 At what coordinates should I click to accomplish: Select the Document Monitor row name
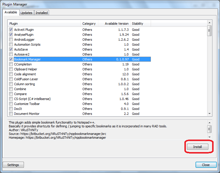point(27,114)
